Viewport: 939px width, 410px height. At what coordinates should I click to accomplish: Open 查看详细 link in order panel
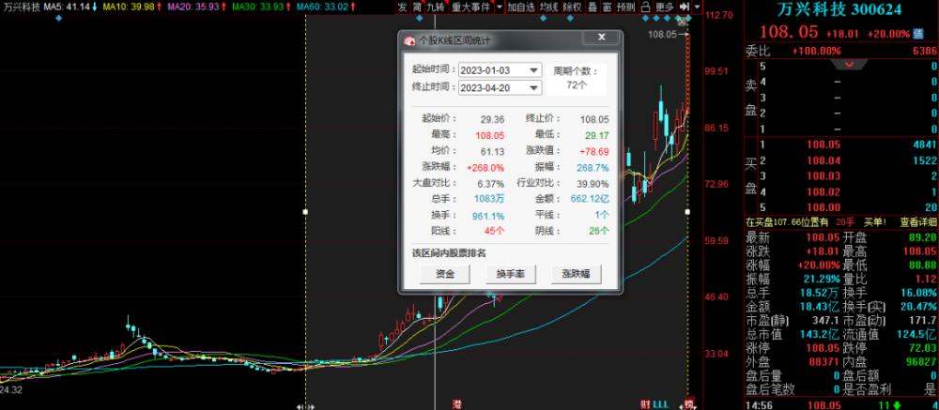919,222
